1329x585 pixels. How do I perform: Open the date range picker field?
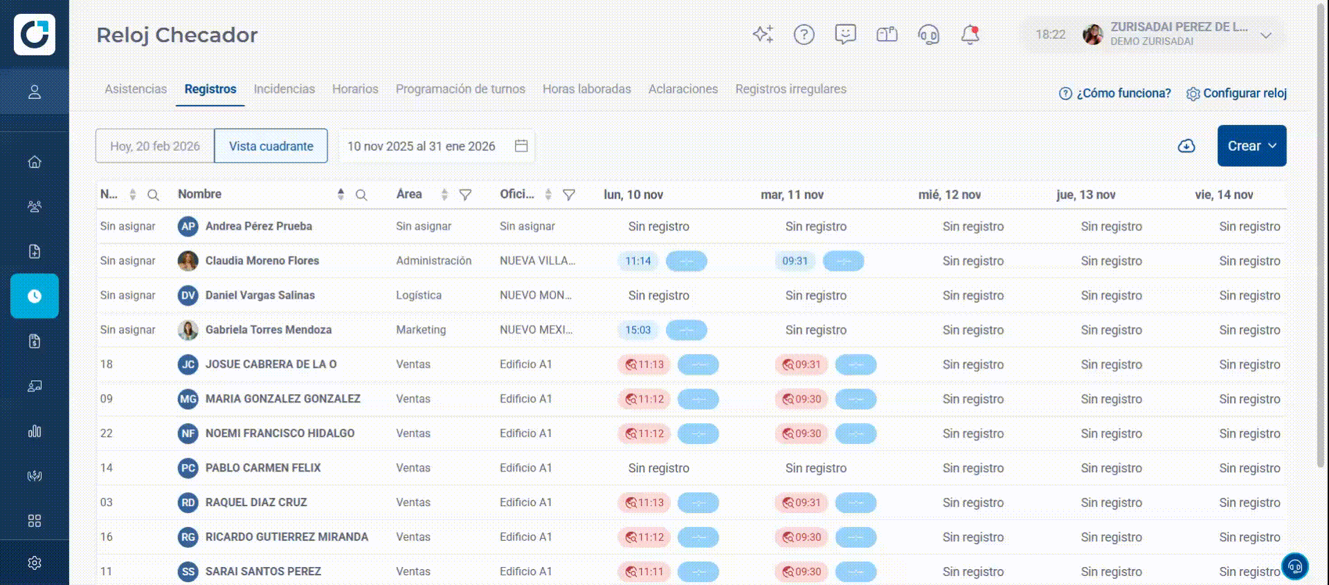(437, 146)
